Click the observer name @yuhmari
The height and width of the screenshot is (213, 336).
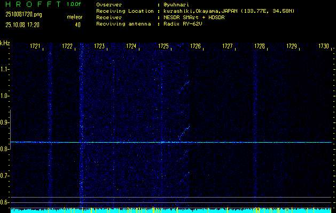tap(176, 5)
